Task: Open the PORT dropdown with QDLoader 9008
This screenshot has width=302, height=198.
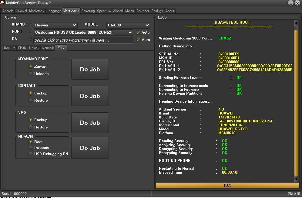Action: [x=83, y=32]
